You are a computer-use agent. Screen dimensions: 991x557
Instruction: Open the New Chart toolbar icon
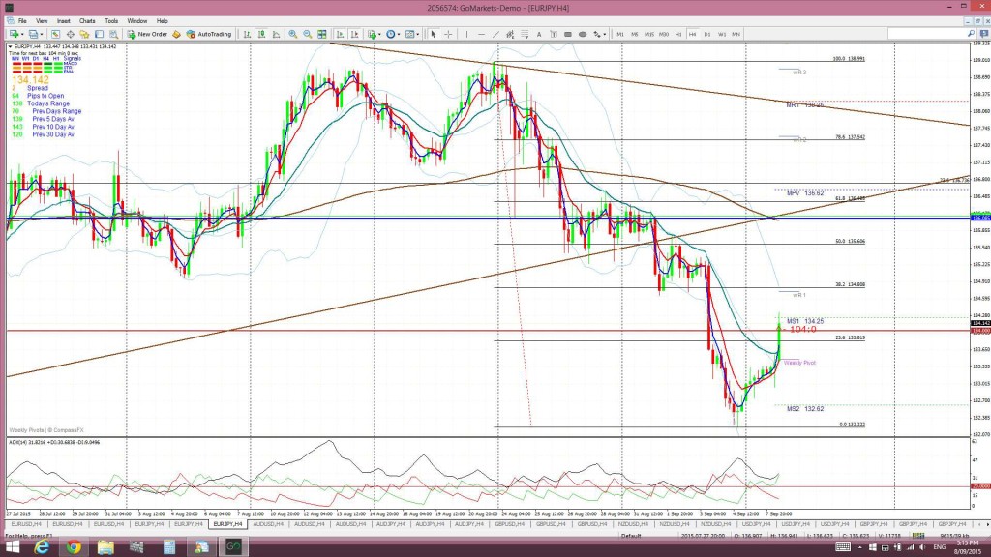click(14, 34)
